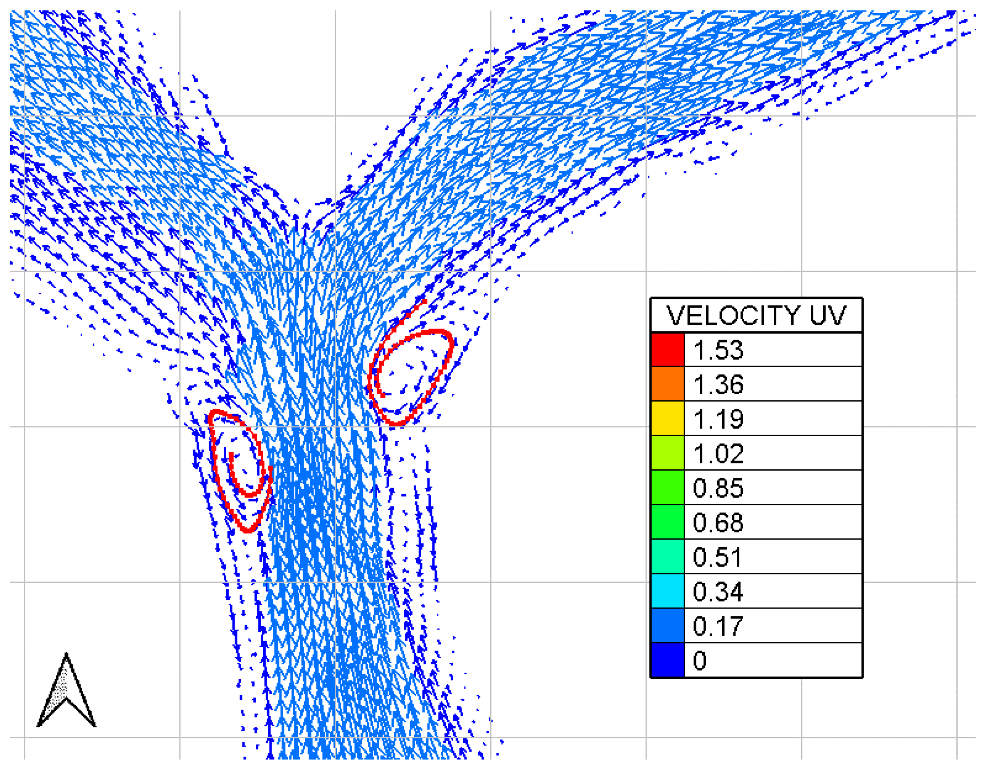This screenshot has width=995, height=772.
Task: Click the 0 value label in legend
Action: point(700,661)
